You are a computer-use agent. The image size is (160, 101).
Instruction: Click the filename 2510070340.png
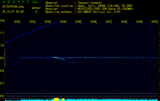click(13, 7)
